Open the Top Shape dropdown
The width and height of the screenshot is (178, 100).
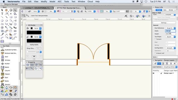(170, 37)
